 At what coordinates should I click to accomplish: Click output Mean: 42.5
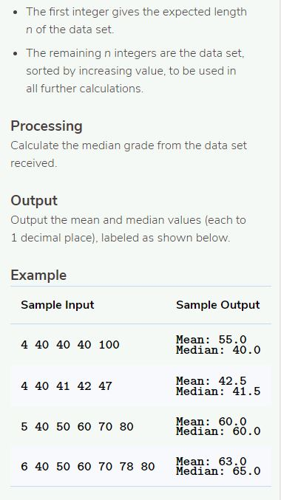[x=211, y=381]
